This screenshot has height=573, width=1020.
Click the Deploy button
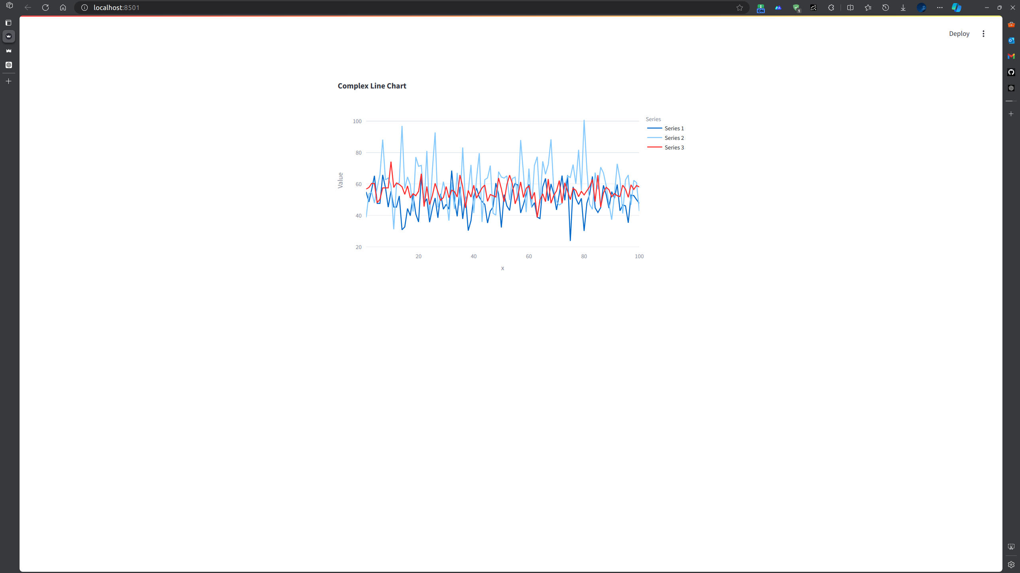tap(959, 33)
